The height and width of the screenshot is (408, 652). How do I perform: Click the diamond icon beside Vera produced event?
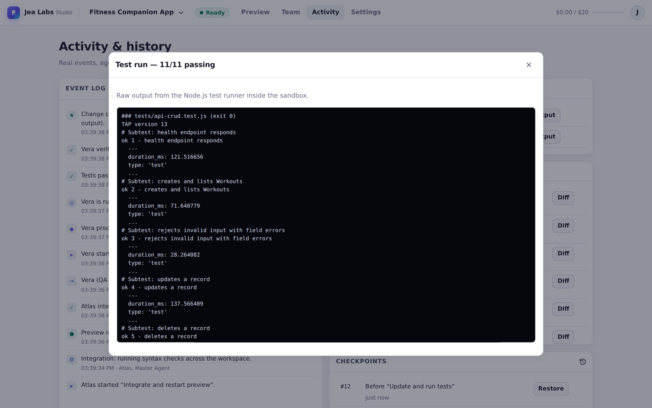72,229
